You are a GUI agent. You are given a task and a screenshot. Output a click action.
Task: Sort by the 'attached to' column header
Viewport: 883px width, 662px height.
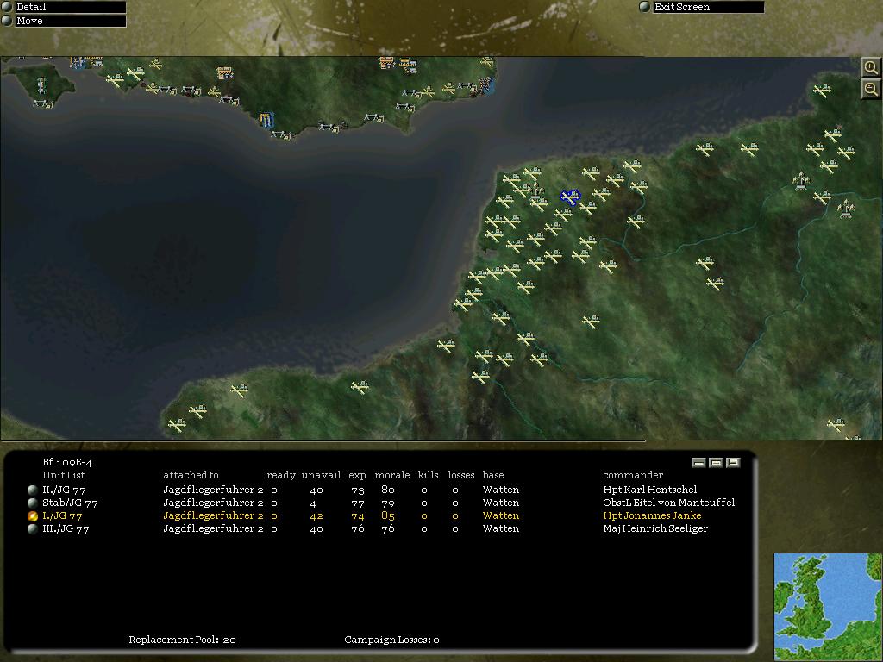point(191,475)
